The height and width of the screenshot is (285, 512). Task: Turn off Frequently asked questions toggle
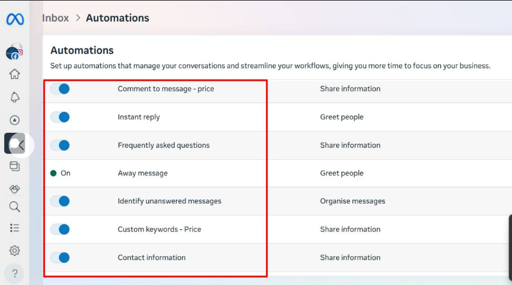(60, 145)
